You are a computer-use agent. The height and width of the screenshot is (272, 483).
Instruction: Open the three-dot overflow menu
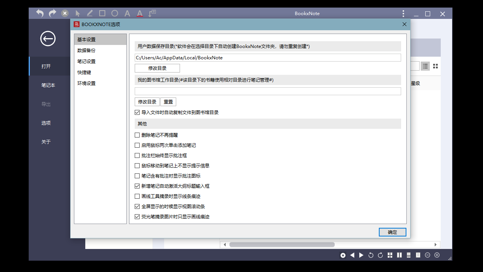[403, 13]
